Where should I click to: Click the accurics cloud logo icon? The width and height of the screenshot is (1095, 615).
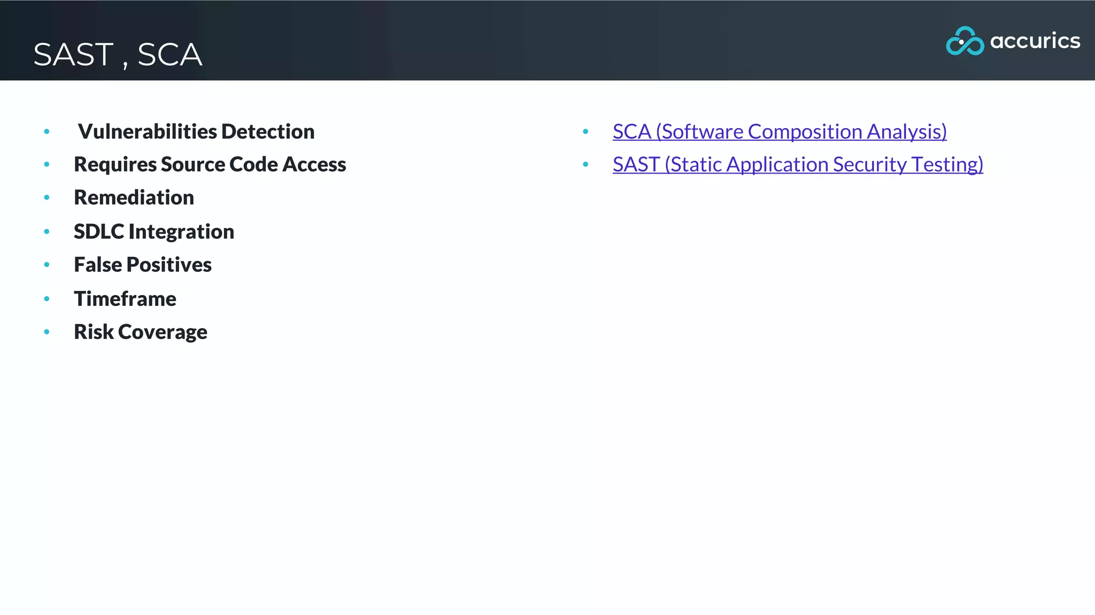point(965,41)
